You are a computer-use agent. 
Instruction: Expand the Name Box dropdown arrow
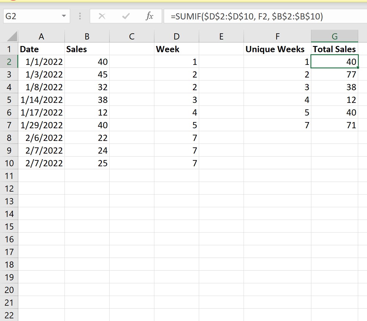(x=64, y=16)
